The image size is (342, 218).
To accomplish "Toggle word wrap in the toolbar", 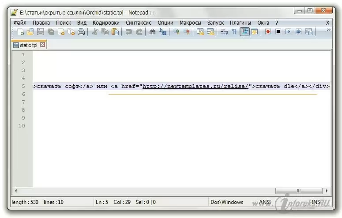I will (224, 32).
